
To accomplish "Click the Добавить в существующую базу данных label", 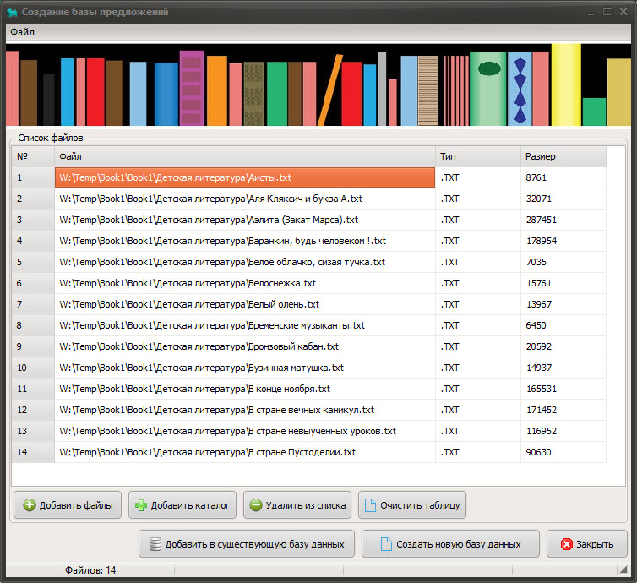I will click(255, 544).
